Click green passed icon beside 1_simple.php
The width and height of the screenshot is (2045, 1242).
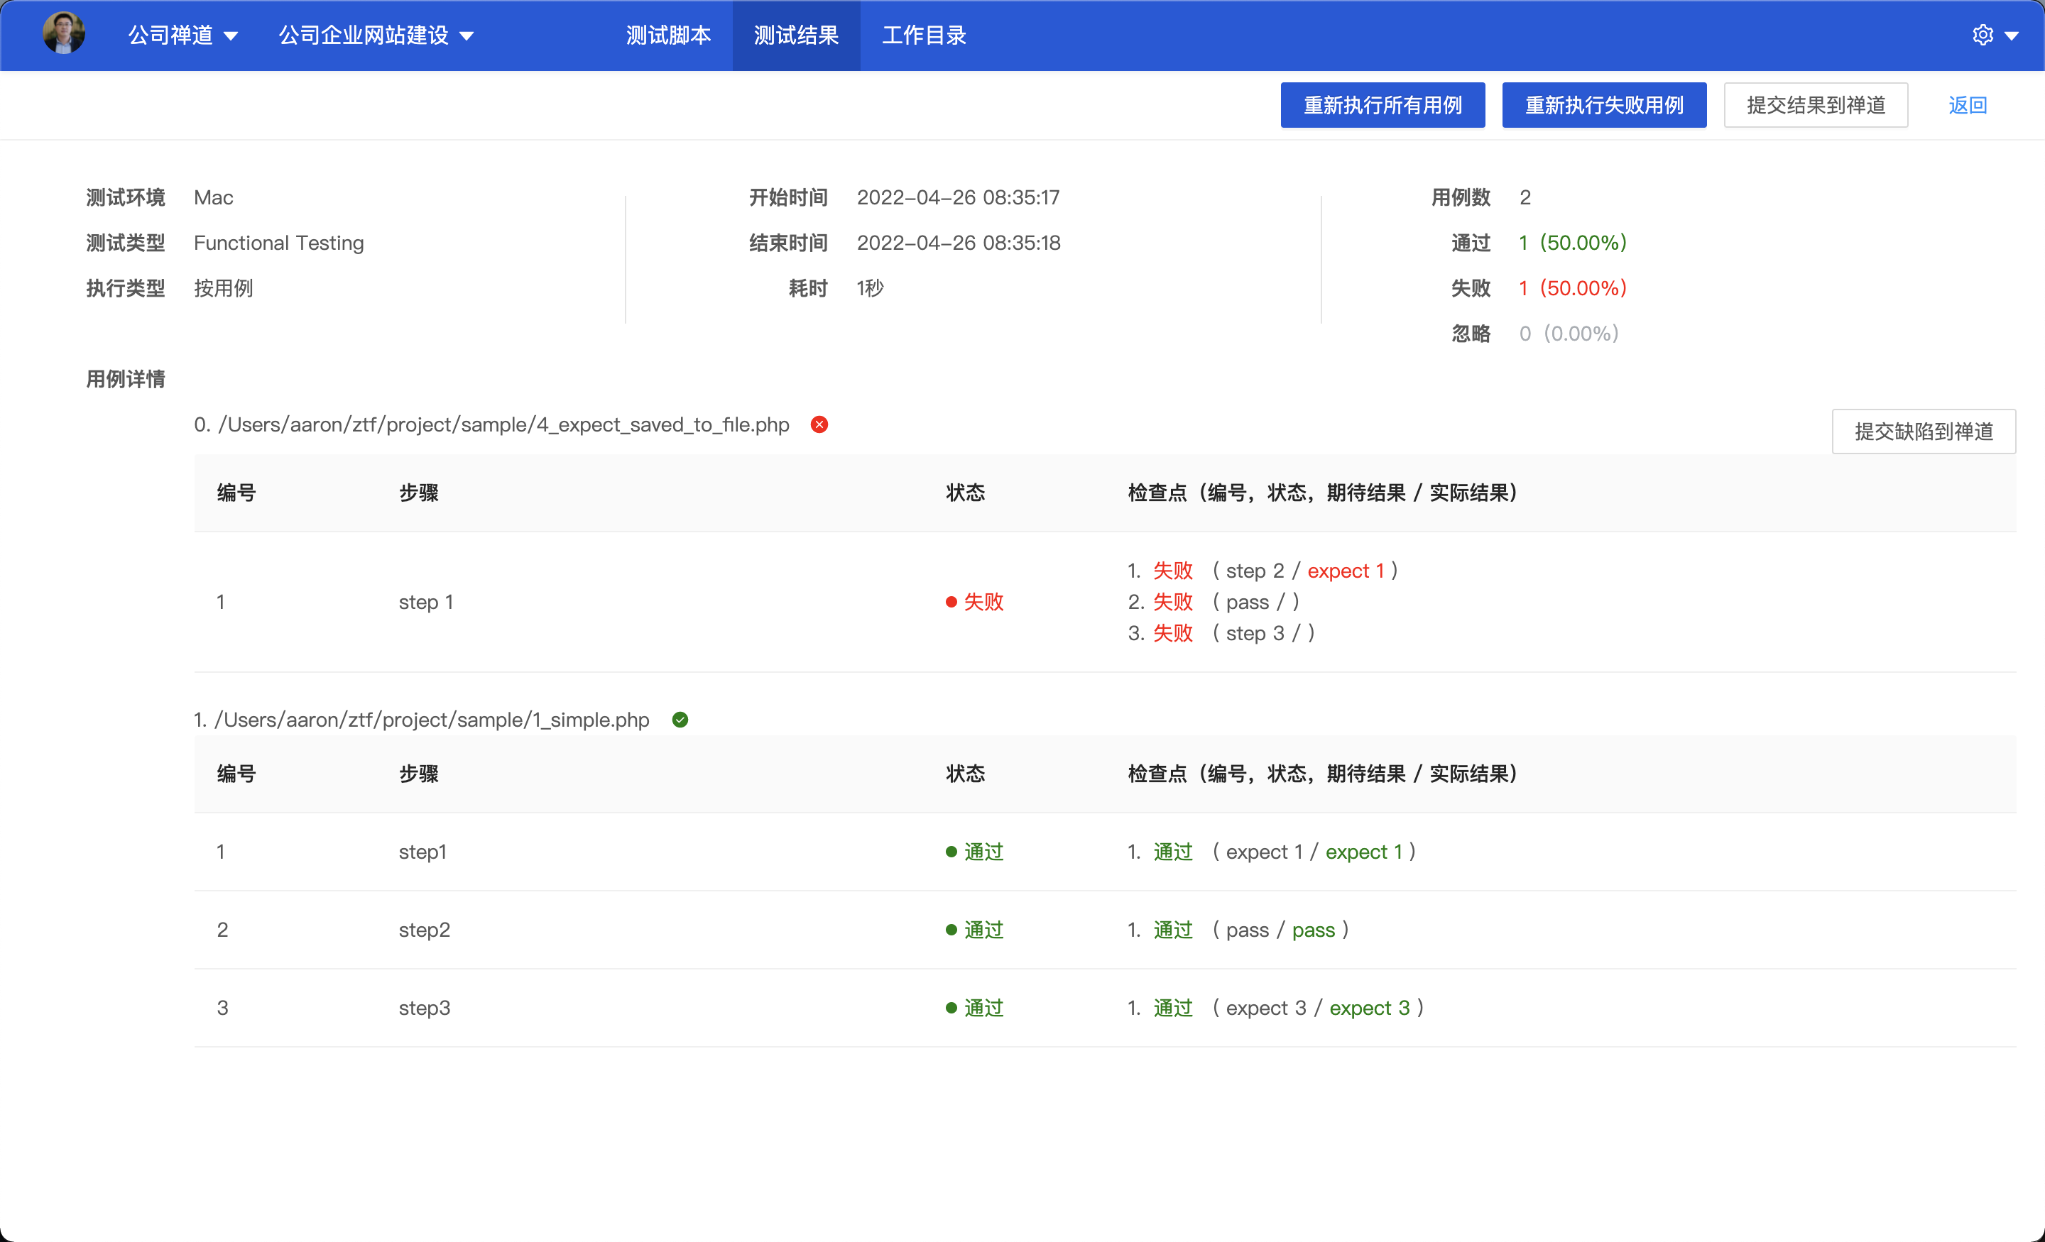tap(680, 720)
